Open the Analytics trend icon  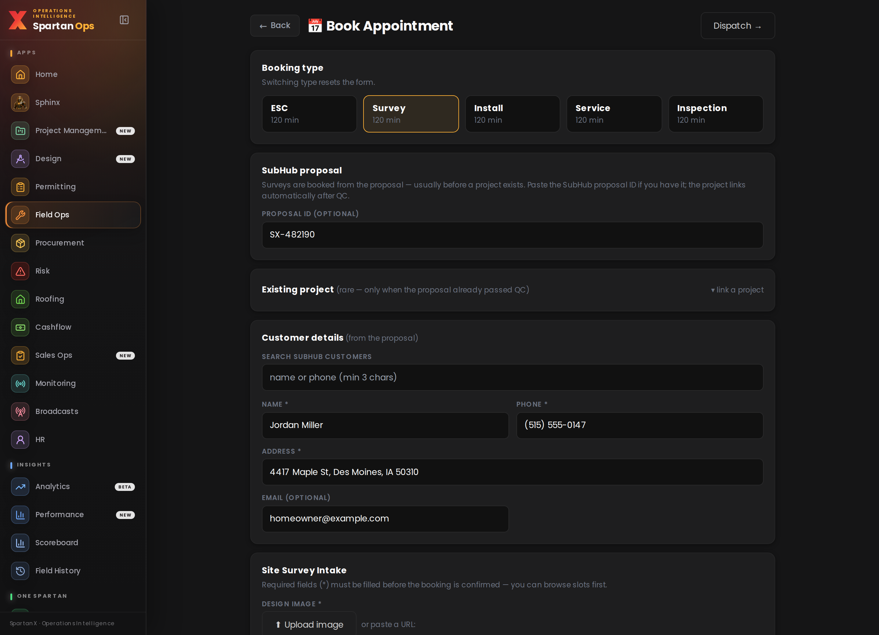pyautogui.click(x=20, y=487)
